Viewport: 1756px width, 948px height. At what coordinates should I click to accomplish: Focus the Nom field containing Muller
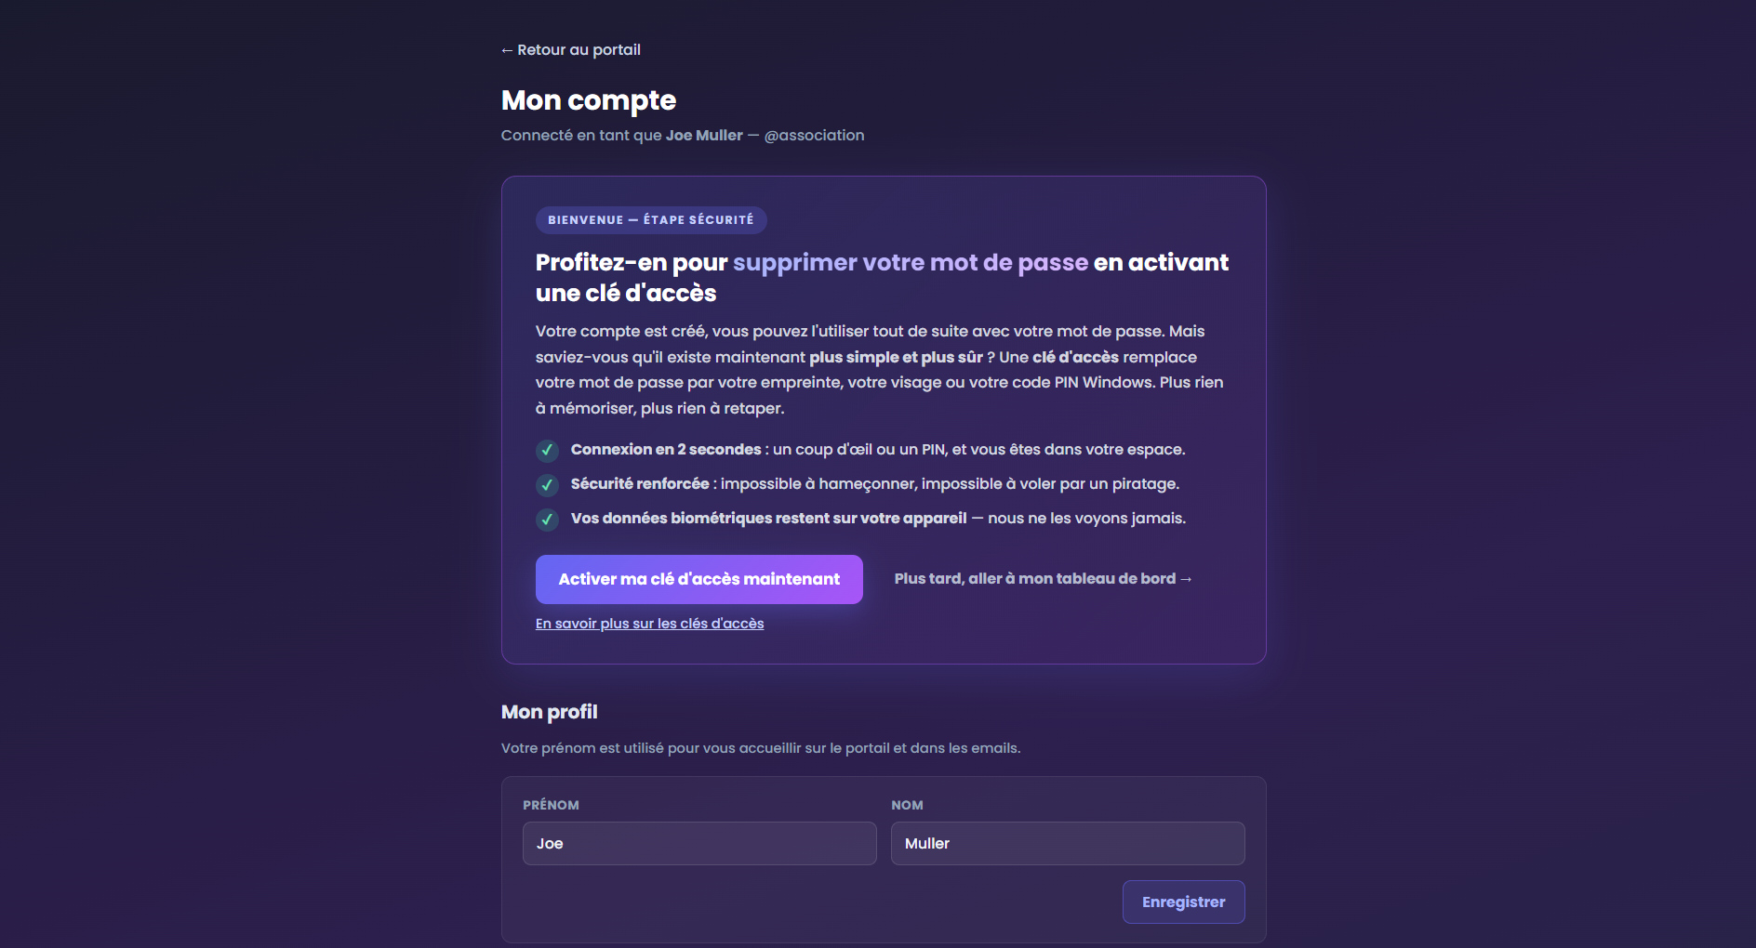(1068, 844)
